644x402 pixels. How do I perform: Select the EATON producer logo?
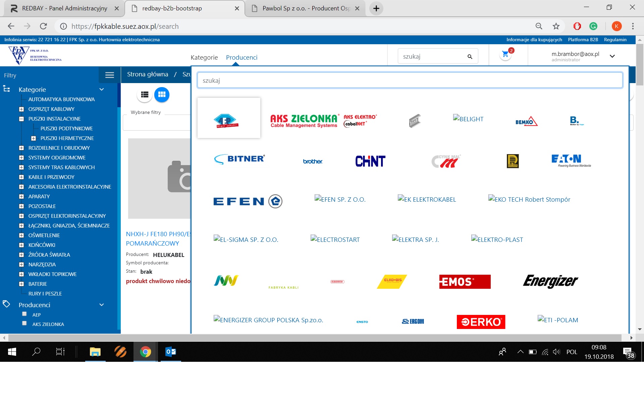tap(571, 160)
